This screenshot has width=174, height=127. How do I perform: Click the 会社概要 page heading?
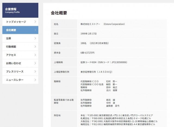tap(59, 13)
